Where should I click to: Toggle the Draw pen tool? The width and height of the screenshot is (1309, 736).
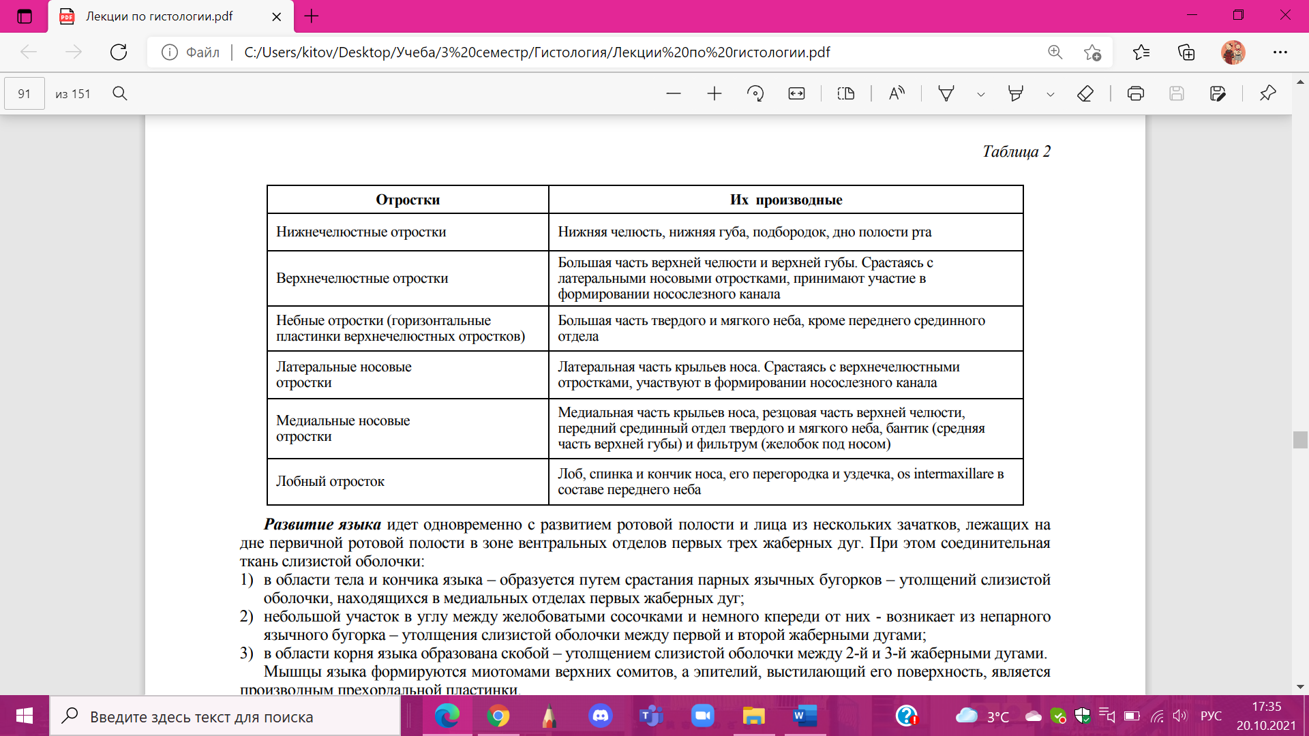tap(946, 93)
